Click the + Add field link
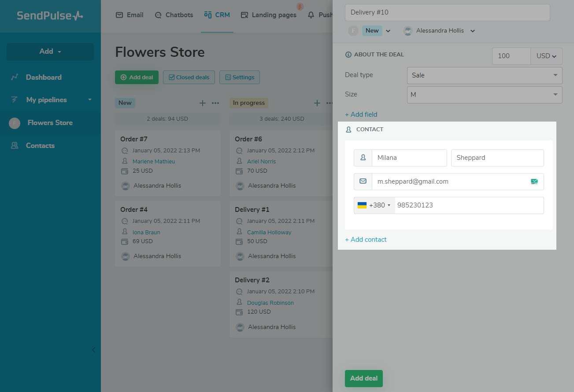This screenshot has width=574, height=392. [x=361, y=115]
